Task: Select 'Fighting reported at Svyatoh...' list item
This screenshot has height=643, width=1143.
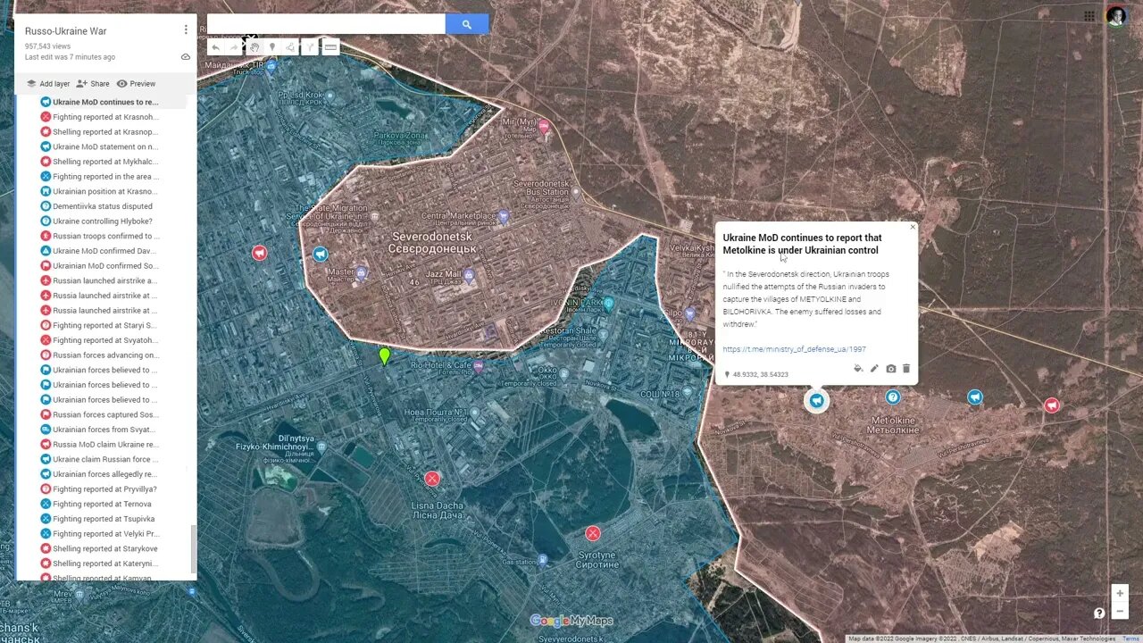Action: point(105,340)
